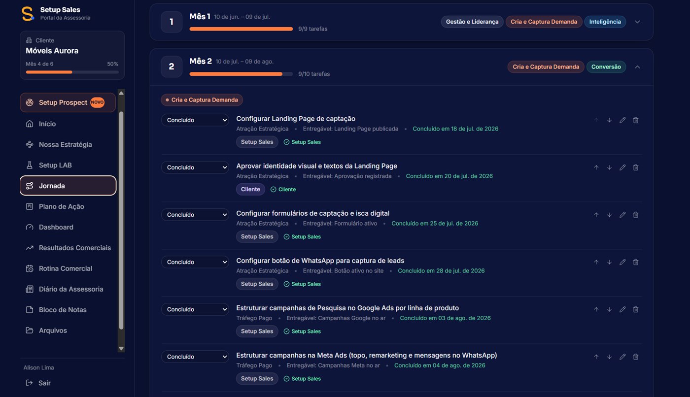
Task: Move up Configurar botão de WhatsApp task
Action: point(596,262)
